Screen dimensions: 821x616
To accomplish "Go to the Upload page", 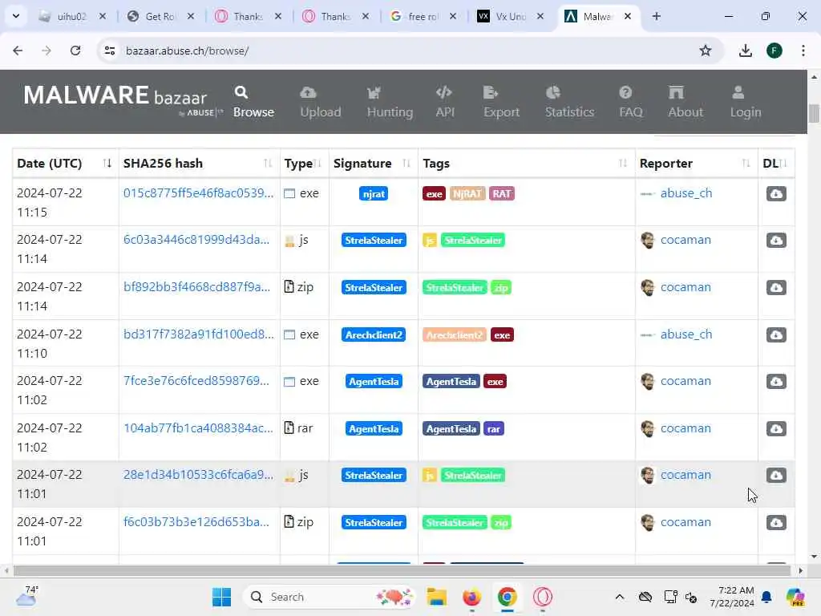I will point(321,102).
